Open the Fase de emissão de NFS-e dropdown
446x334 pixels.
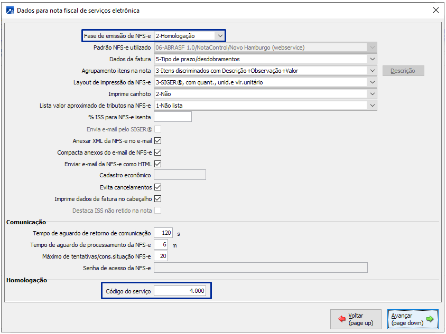click(x=219, y=36)
